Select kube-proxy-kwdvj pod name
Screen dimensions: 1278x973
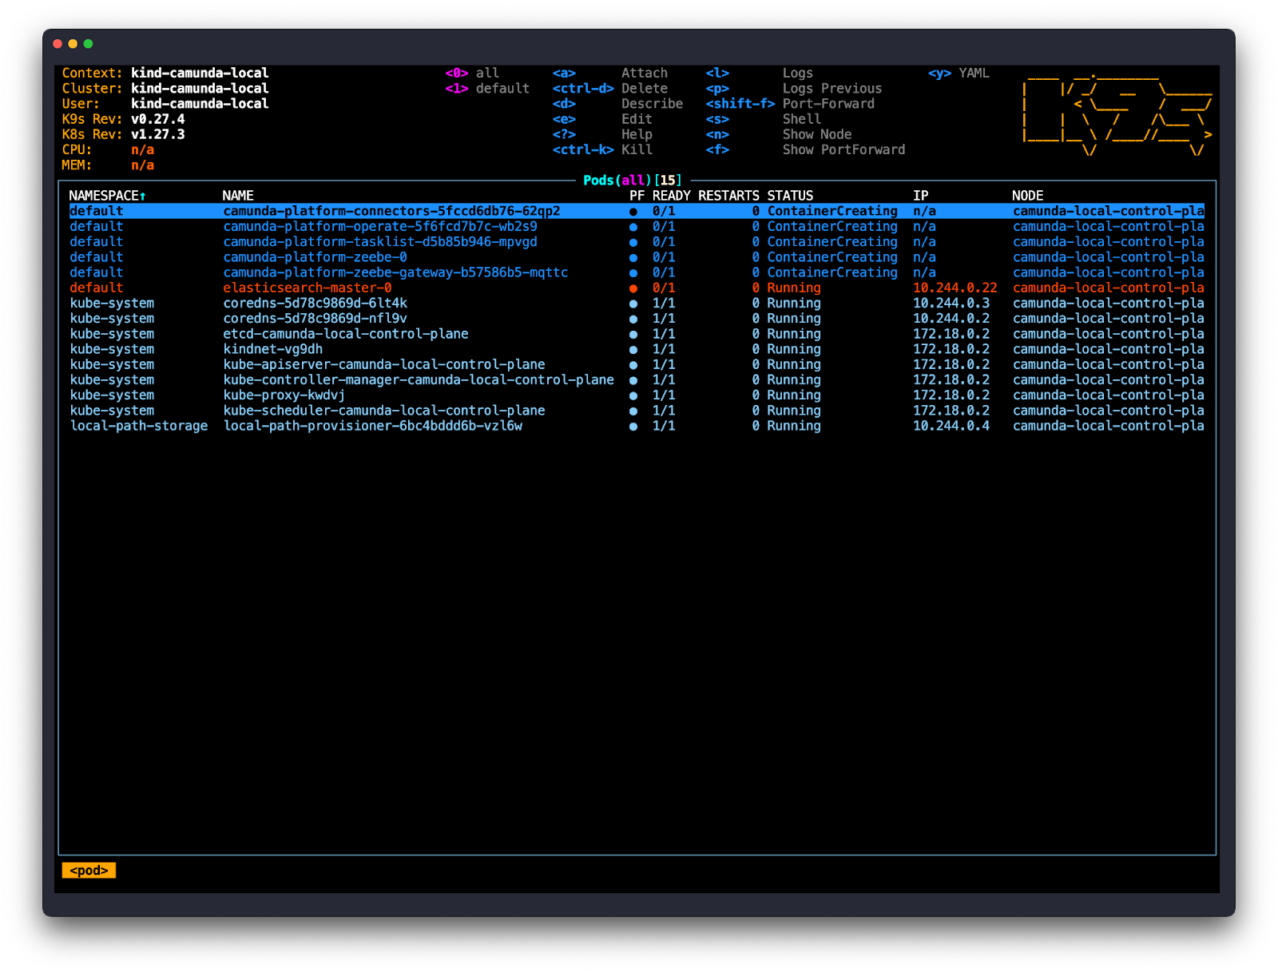(x=284, y=395)
